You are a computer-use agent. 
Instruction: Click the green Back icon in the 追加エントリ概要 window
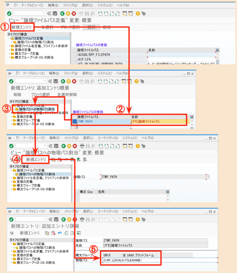tap(63, 81)
